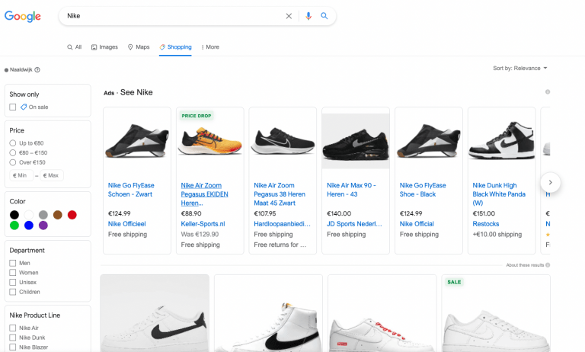
Task: Open the Maps tab
Action: (x=139, y=47)
